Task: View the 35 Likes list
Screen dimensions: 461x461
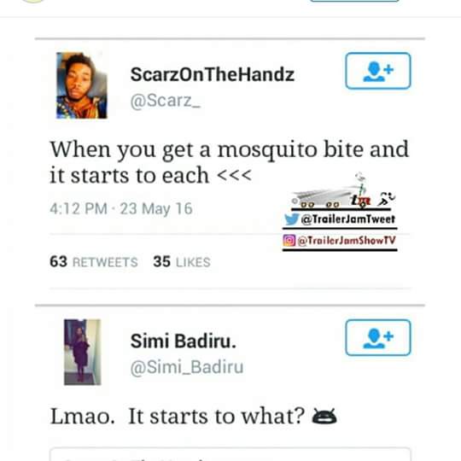Action: (x=182, y=261)
